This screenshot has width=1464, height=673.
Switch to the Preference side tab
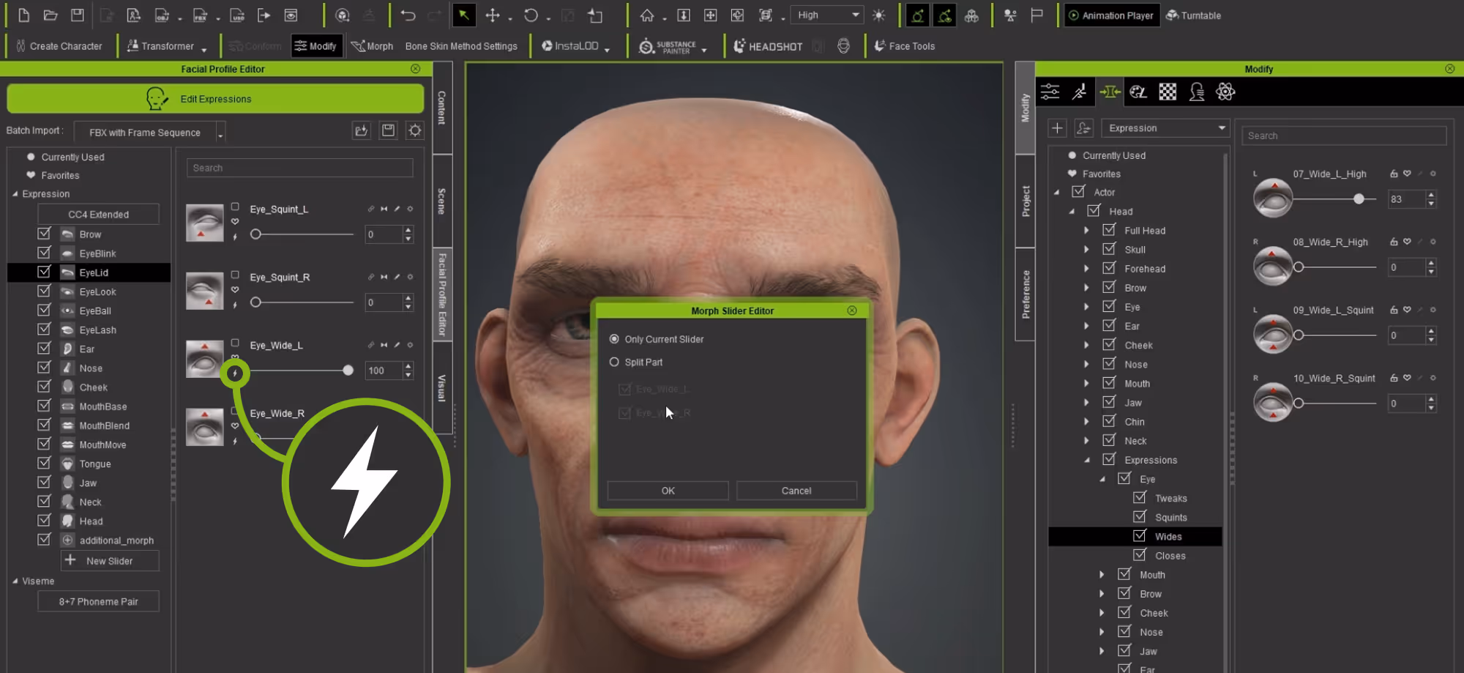tap(1026, 294)
